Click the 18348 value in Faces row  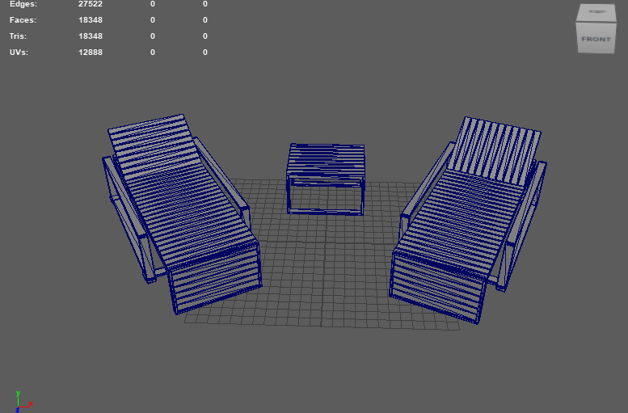point(91,20)
